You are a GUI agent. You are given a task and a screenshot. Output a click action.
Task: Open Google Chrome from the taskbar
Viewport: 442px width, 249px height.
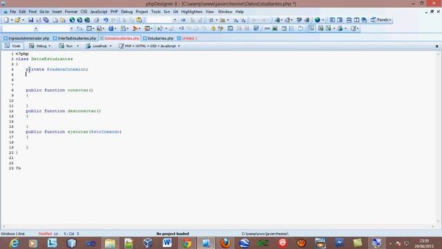click(186, 243)
